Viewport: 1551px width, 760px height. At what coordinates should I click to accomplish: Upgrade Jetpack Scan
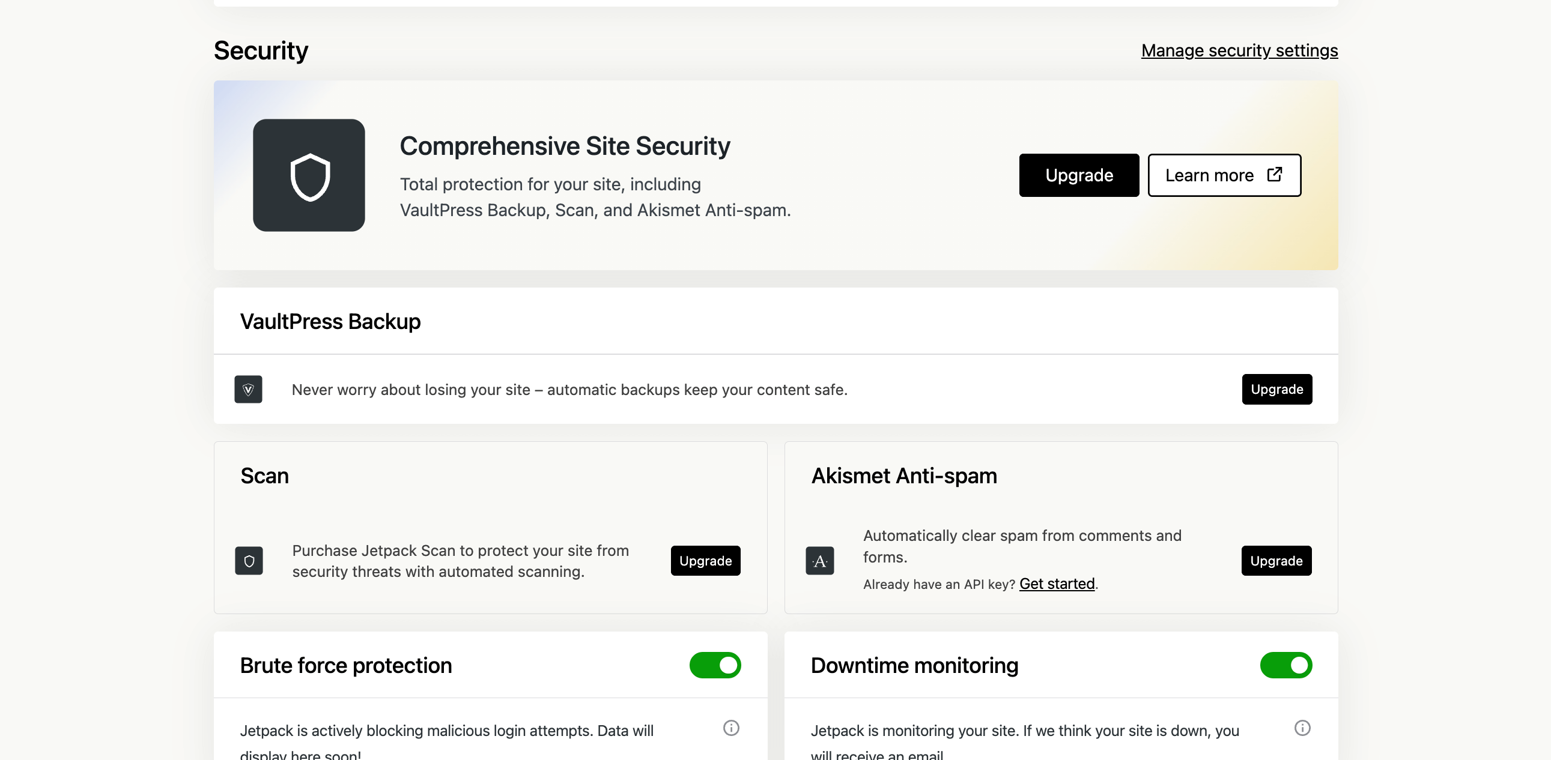pos(705,561)
